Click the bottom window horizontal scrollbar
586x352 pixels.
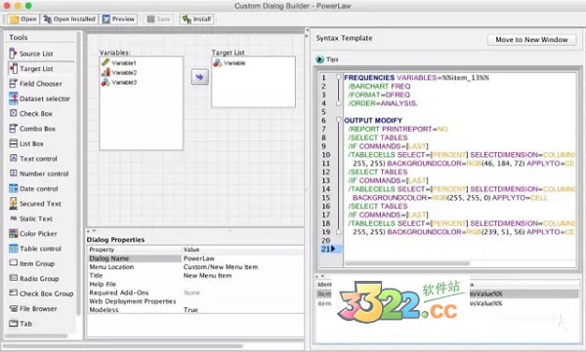(x=123, y=346)
